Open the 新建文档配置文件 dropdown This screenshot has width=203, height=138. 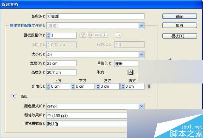95,26
